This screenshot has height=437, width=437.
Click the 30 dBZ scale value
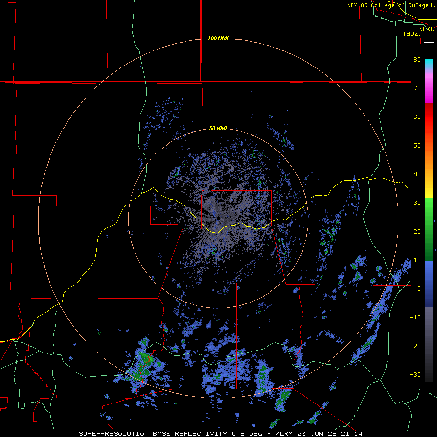[417, 202]
